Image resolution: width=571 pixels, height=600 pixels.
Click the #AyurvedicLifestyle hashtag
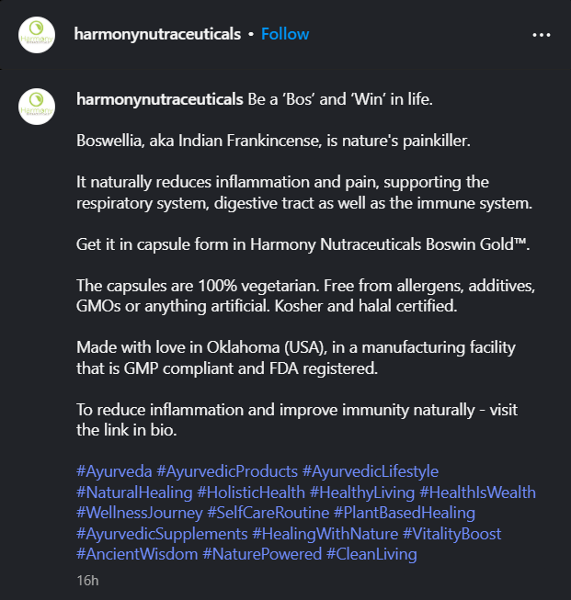371,471
